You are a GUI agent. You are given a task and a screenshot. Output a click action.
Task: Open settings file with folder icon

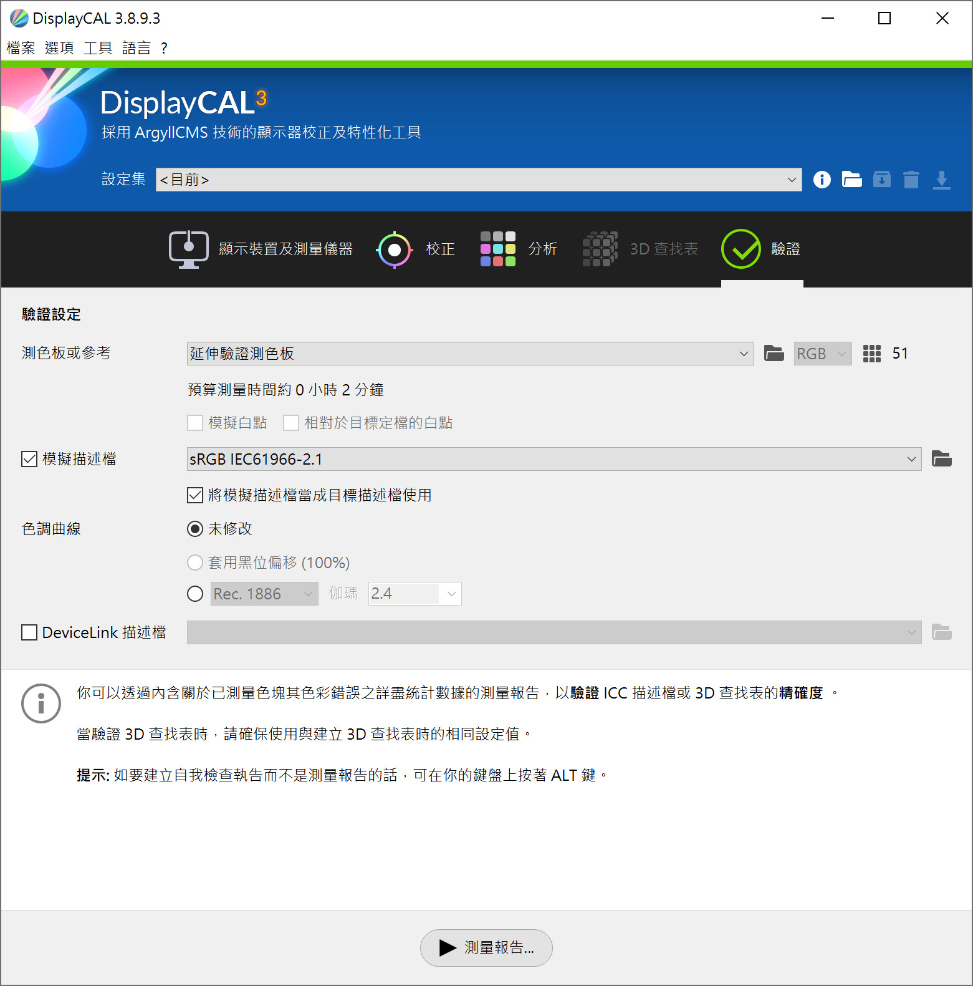851,180
